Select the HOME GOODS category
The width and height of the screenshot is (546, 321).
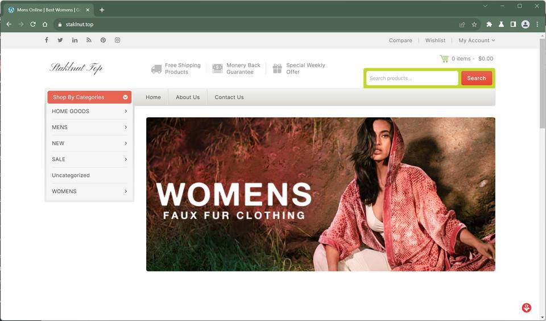tap(71, 111)
